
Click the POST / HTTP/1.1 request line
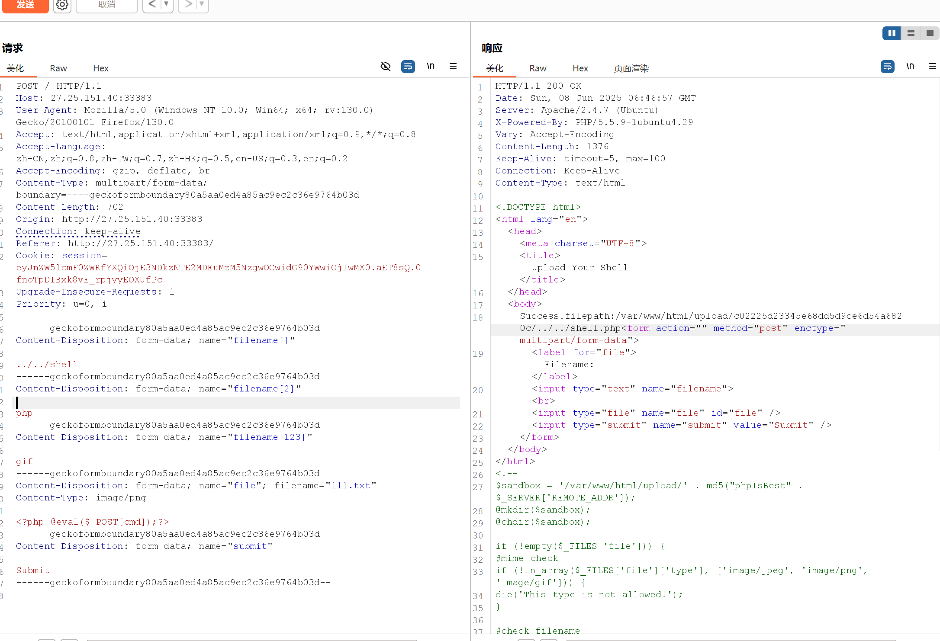(x=59, y=86)
